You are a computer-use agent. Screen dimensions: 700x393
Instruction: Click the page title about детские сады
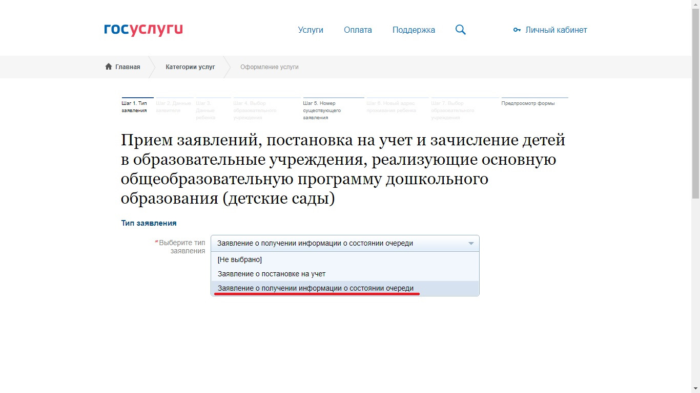click(343, 169)
